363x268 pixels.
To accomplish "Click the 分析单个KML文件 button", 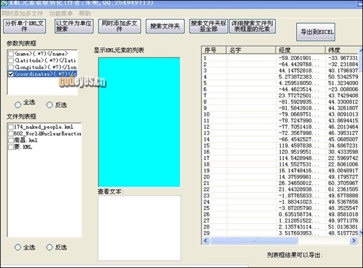I will 24,26.
